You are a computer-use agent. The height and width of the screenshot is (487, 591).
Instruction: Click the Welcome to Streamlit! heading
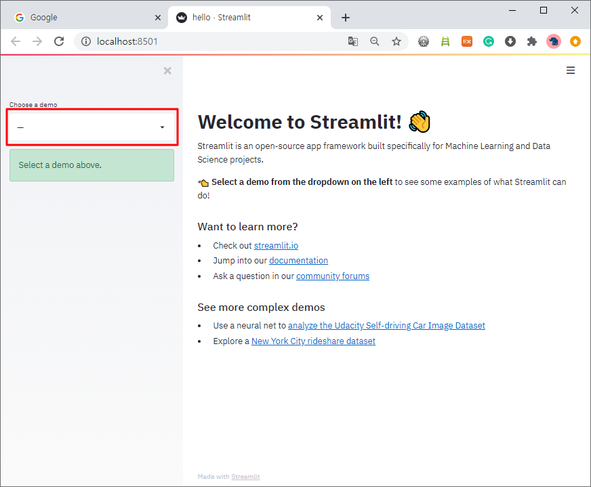[x=314, y=122]
